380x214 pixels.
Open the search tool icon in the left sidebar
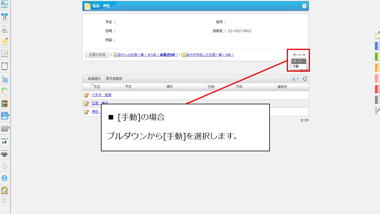tap(4, 79)
